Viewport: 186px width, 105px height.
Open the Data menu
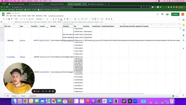click(29, 16)
